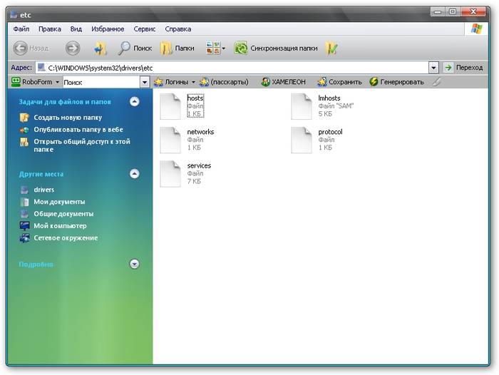
Task: Open the hosts file icon
Action: (x=170, y=106)
